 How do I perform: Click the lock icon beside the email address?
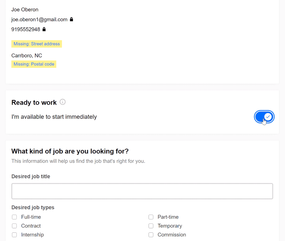click(x=72, y=19)
